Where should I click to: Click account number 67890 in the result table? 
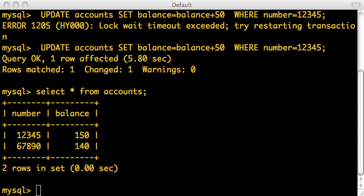point(29,146)
